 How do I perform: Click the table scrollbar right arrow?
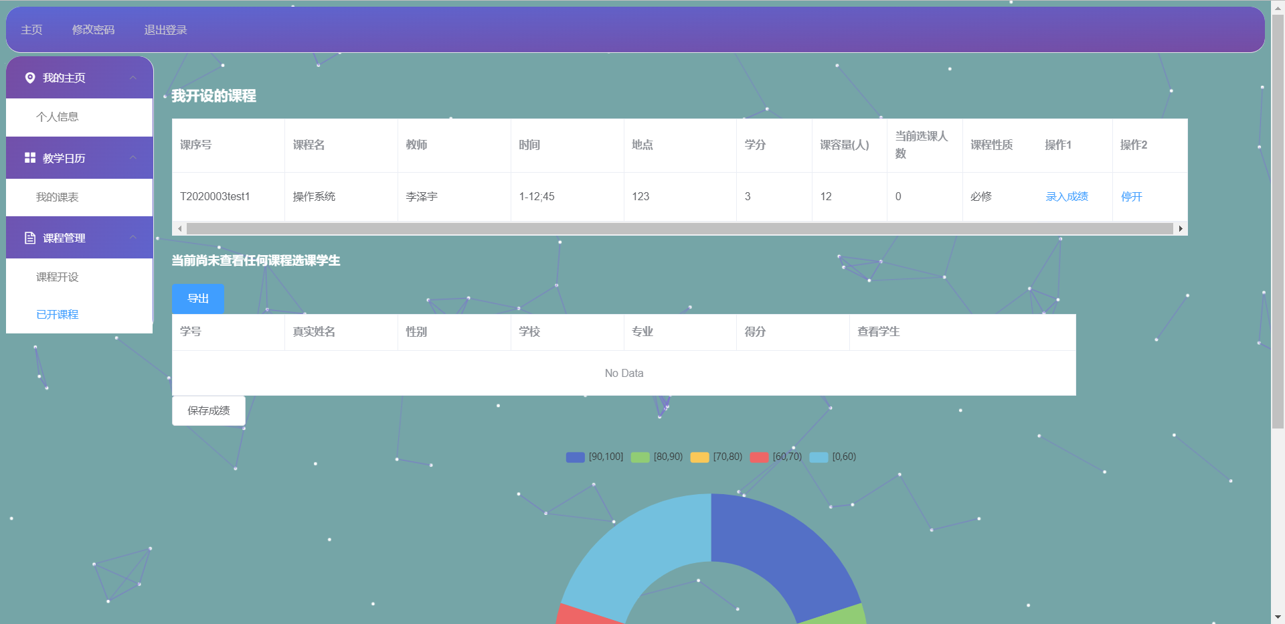pos(1181,229)
